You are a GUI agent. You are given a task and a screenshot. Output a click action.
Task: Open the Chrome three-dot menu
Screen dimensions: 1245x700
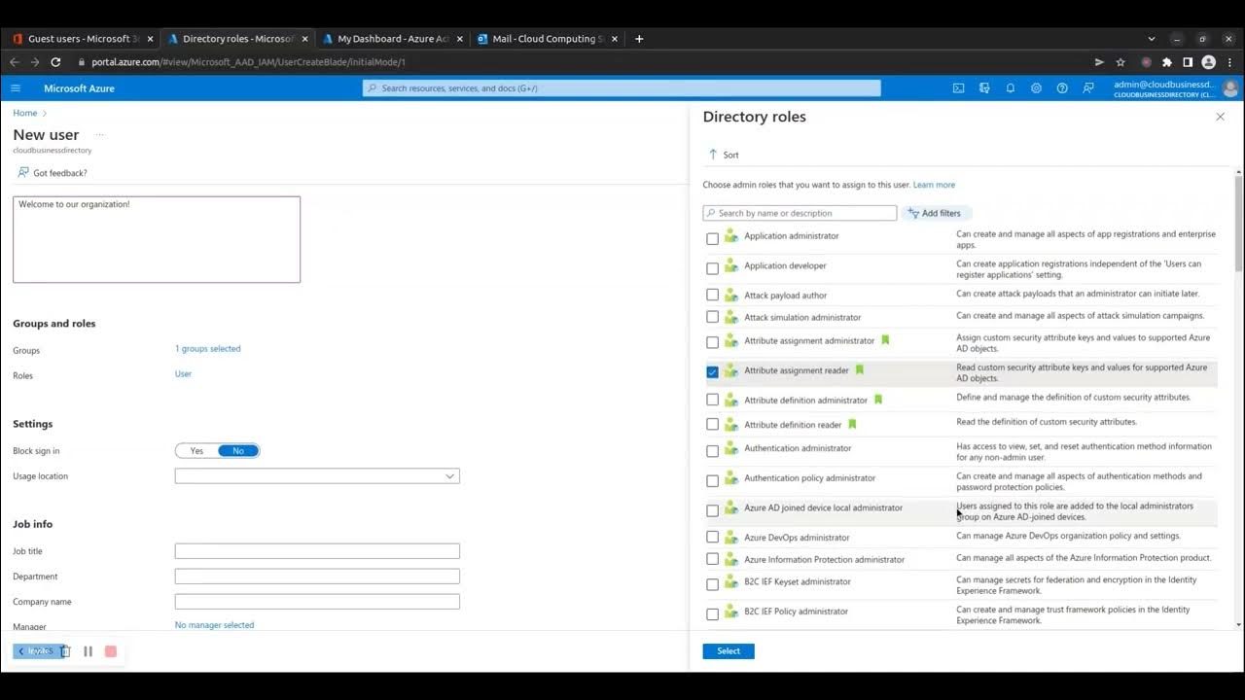1229,62
